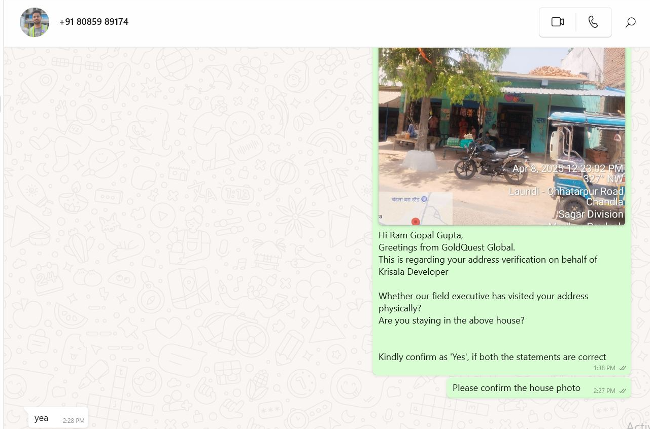Viewport: 650px width, 429px height.
Task: Click 'Kindly confirm as Yes' text line
Action: (492, 357)
